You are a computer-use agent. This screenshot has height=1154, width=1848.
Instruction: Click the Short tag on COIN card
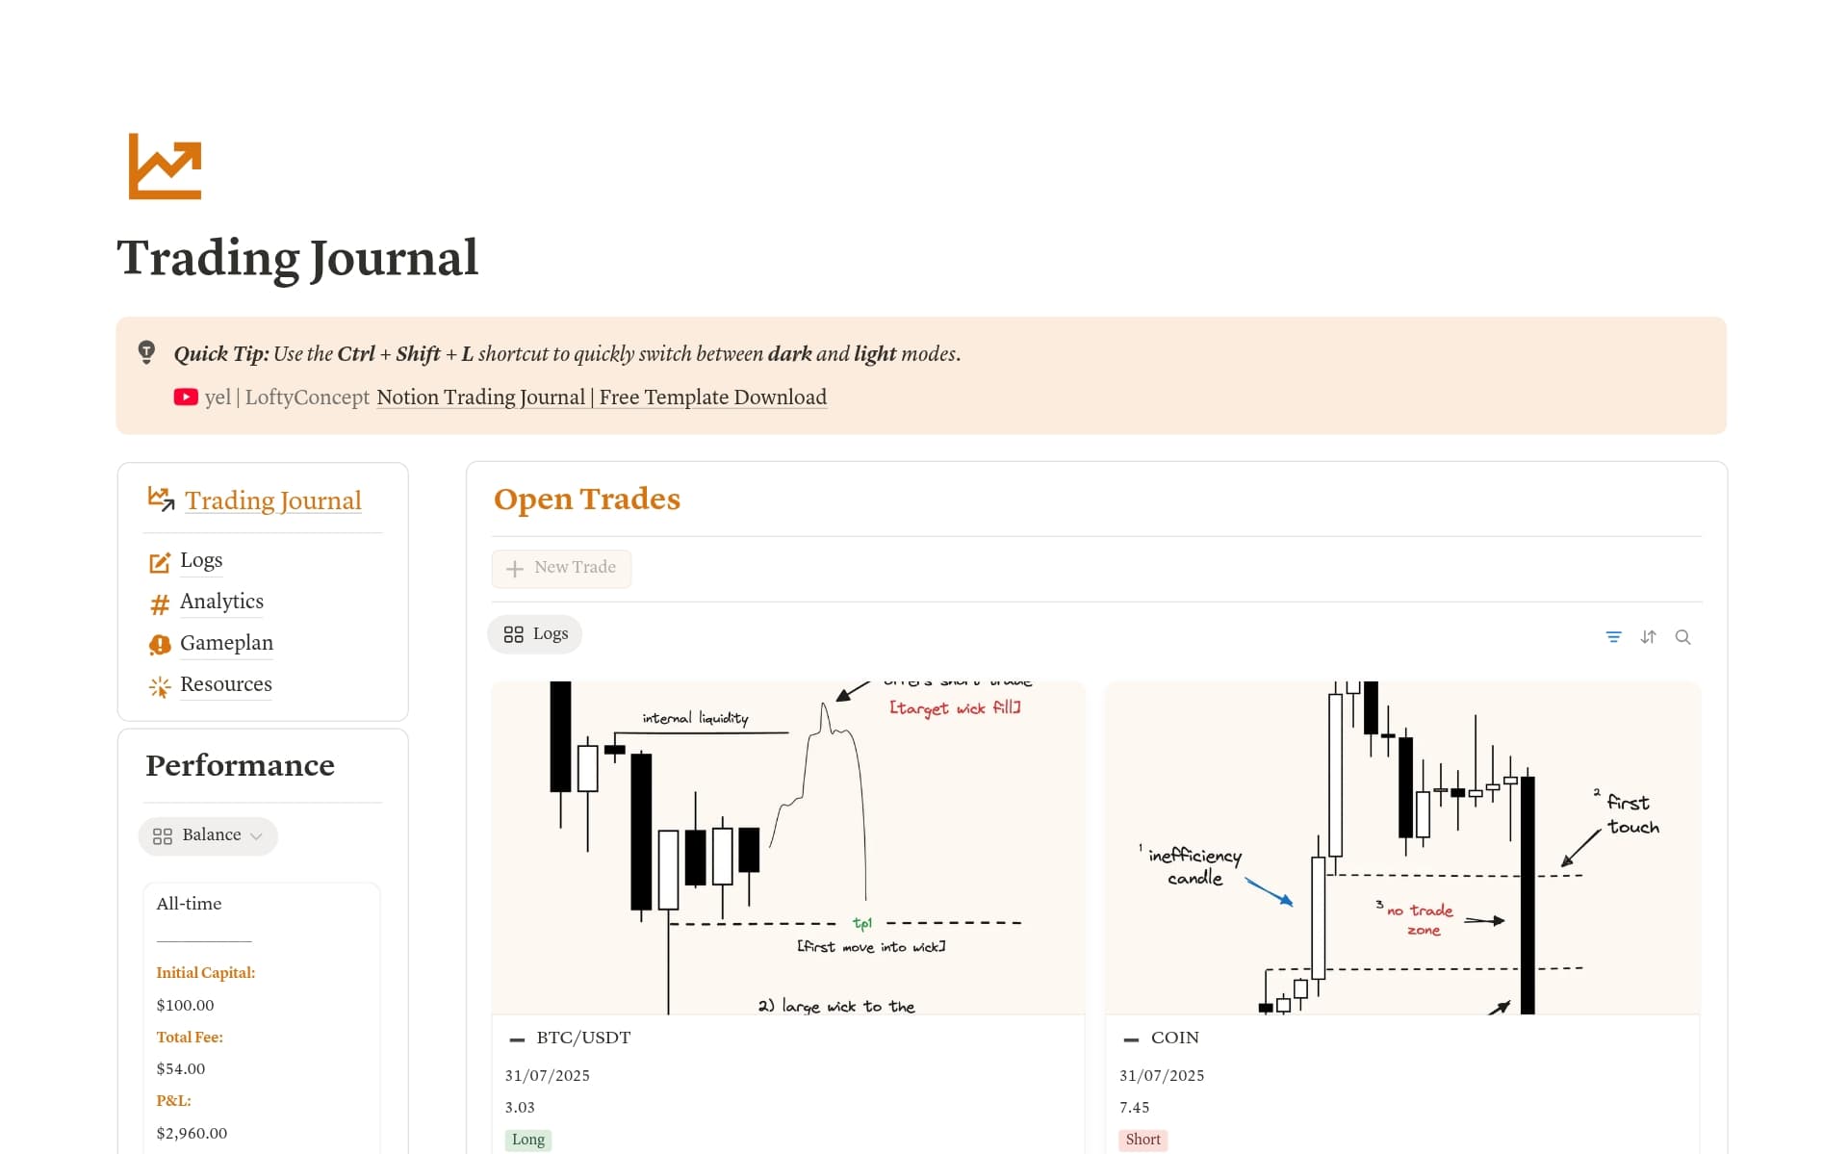click(1142, 1140)
